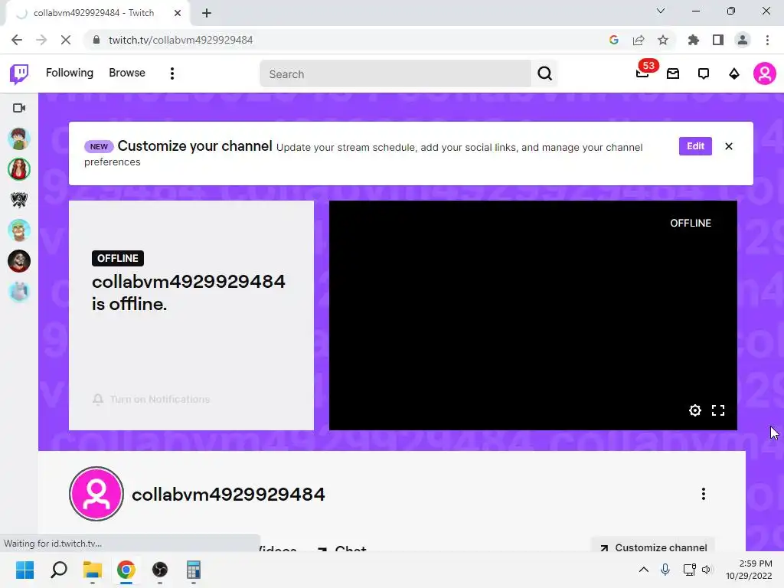Open the Prime loot mailbox icon
The height and width of the screenshot is (588, 784).
point(673,74)
